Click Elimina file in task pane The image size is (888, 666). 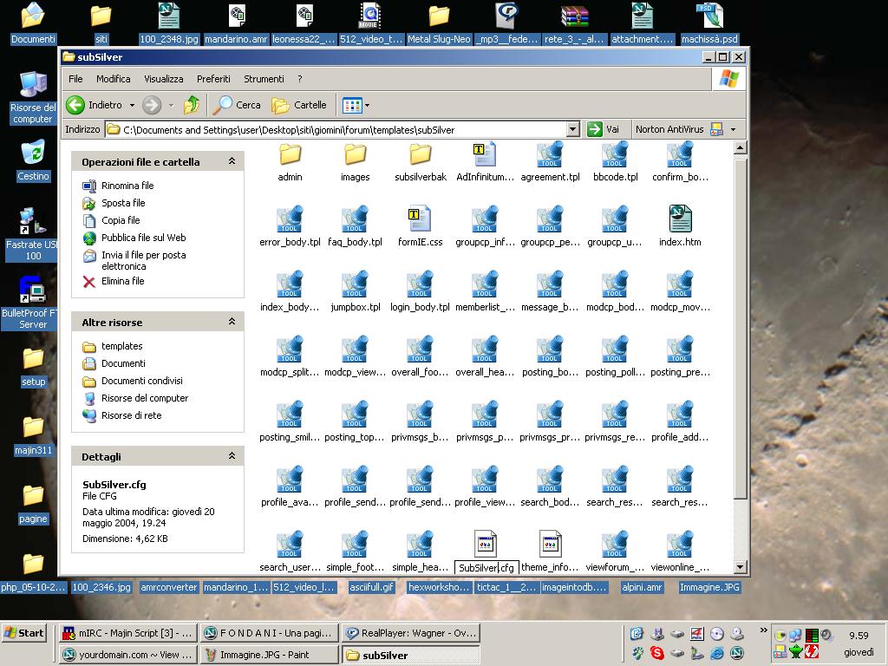(x=123, y=281)
